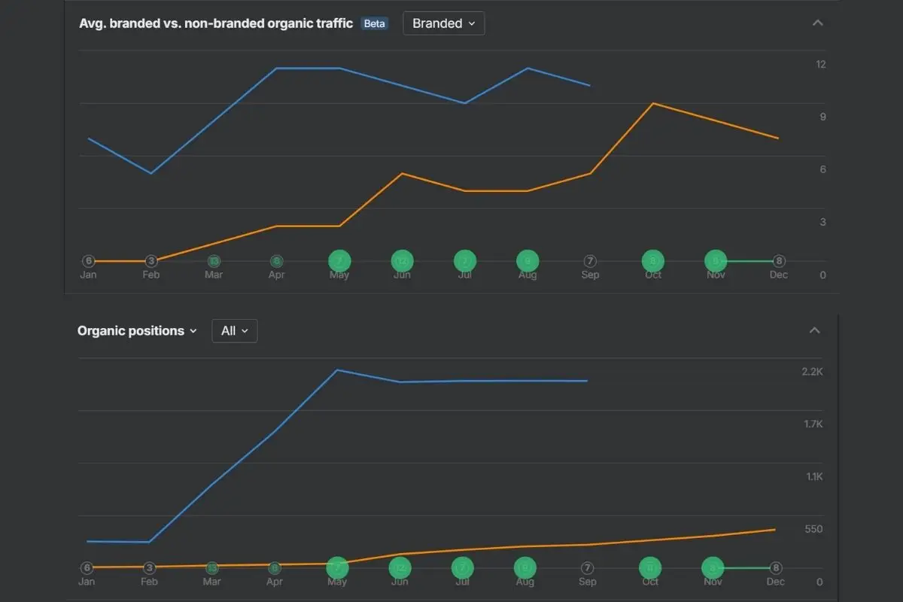
Task: Click the September marker on positions chart
Action: [x=588, y=568]
